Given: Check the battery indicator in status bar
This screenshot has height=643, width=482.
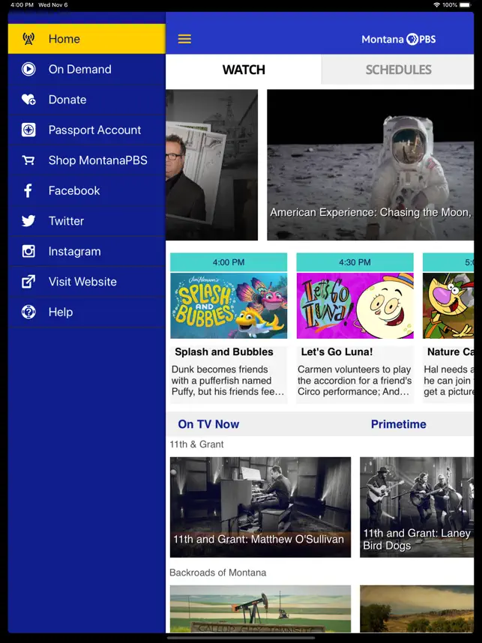Looking at the screenshot, I should pos(465,5).
